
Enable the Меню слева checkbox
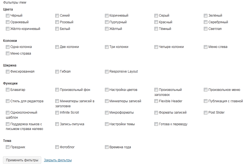[206, 47]
